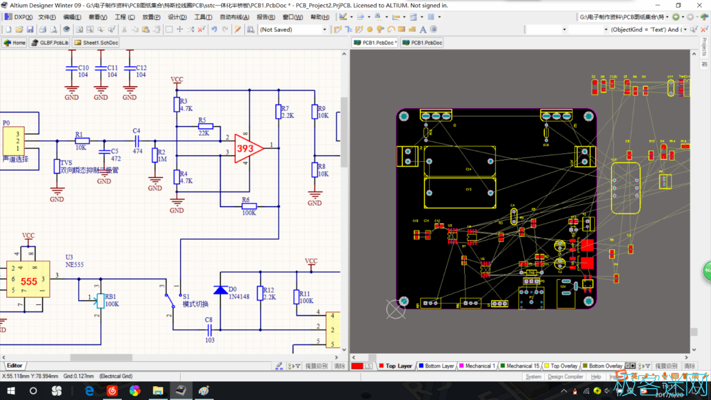Click the crosshair Move Selection icon
The height and width of the screenshot is (400, 711).
click(x=180, y=29)
